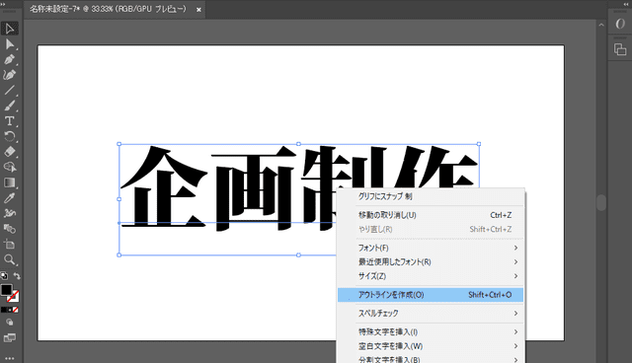
Task: Click the scroll-up arrow of canvas
Action: pyautogui.click(x=601, y=25)
